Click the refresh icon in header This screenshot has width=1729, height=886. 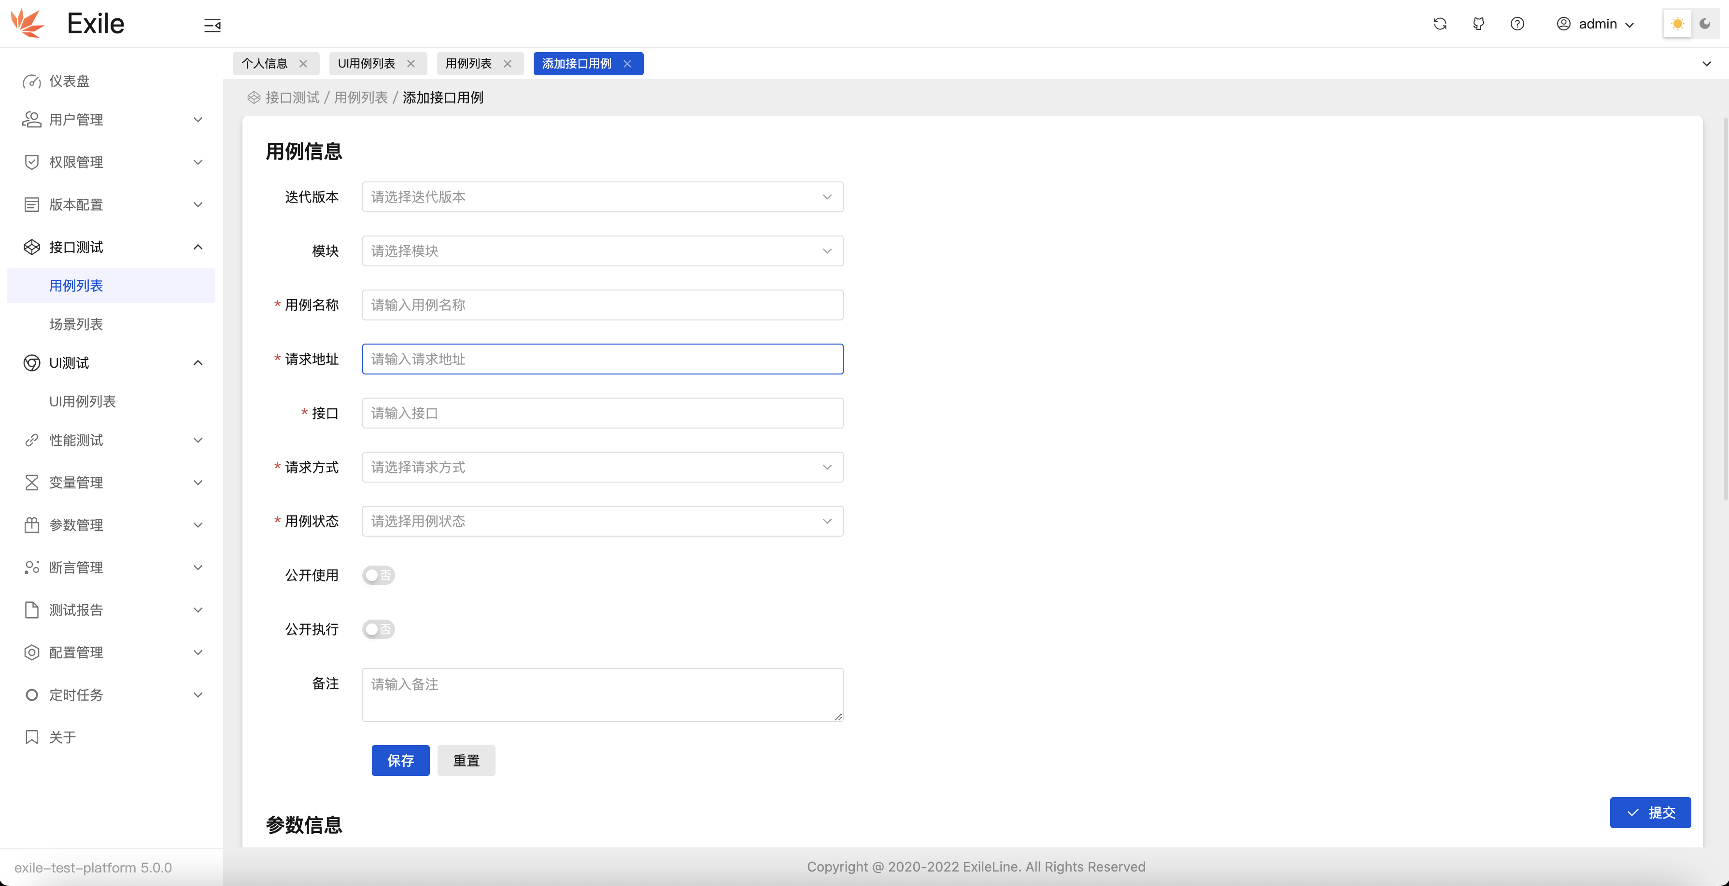pyautogui.click(x=1440, y=24)
